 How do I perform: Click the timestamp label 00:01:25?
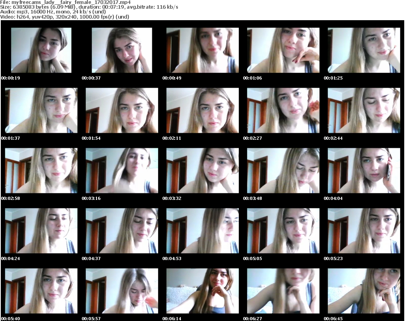333,78
